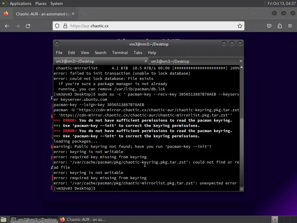
Task: Open terminal Edit menu
Action: pos(71,53)
